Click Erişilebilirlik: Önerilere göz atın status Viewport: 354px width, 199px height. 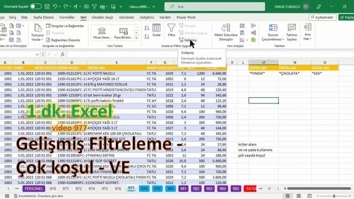coord(38,196)
